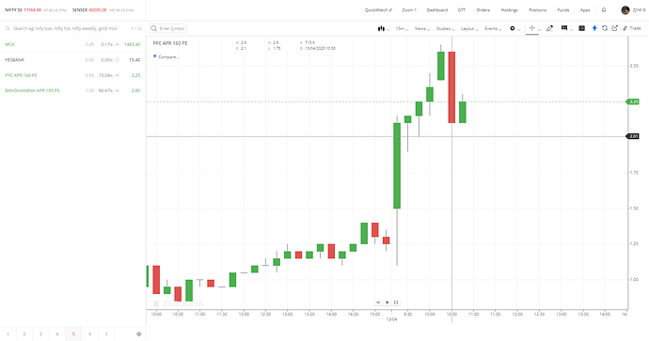Viewport: 649px width, 341px height.
Task: Open the Zoom 1 menu item
Action: coord(409,10)
